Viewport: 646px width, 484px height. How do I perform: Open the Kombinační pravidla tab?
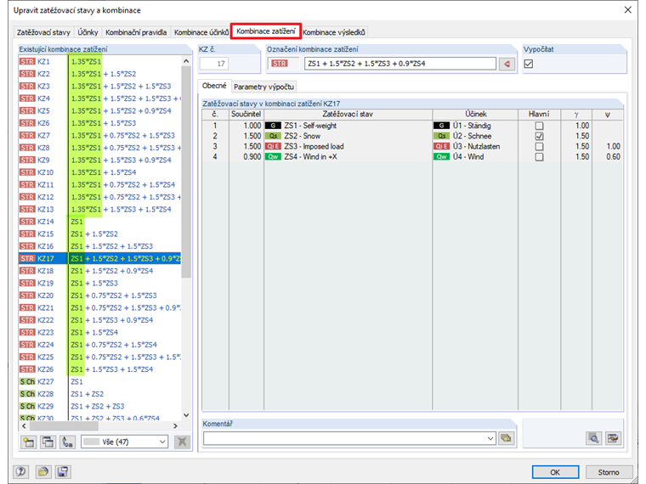pos(136,32)
